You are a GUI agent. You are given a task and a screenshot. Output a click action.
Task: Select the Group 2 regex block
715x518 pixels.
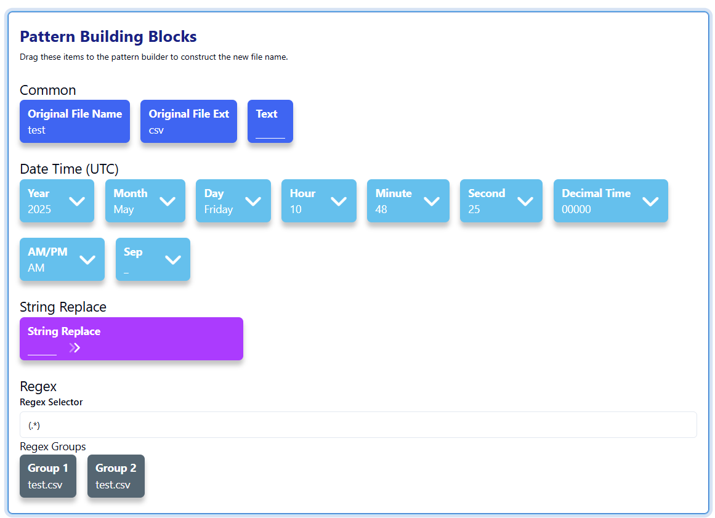116,476
